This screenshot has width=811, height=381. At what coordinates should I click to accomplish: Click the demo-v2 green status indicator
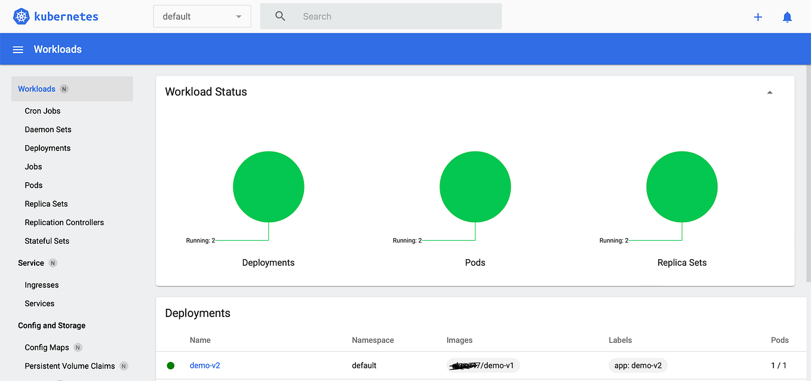tap(170, 365)
